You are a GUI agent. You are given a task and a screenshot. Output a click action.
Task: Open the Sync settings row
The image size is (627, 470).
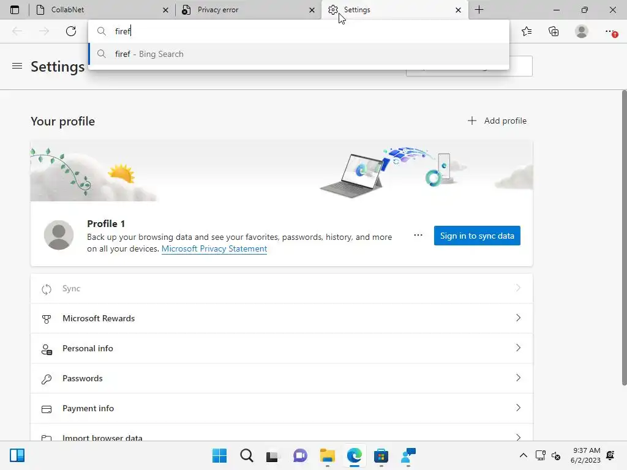tap(282, 289)
